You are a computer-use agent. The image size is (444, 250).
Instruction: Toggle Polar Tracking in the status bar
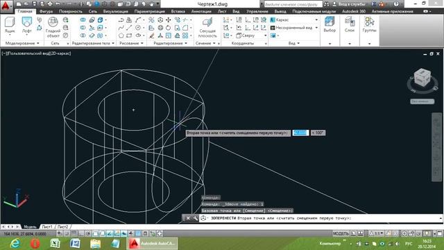pyautogui.click(x=88, y=233)
